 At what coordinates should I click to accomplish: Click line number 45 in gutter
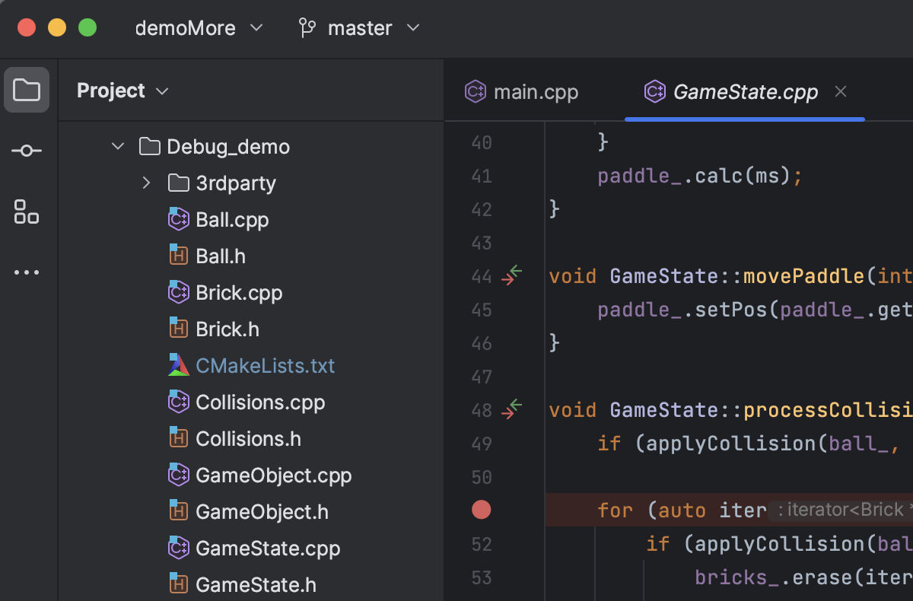482,310
